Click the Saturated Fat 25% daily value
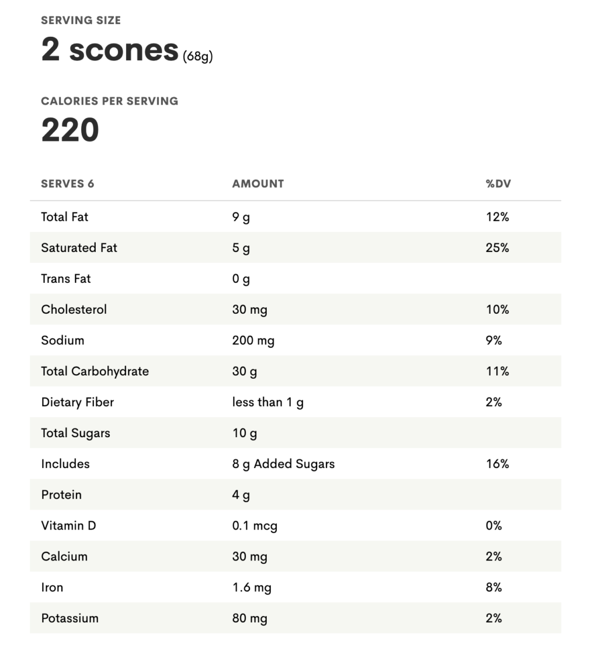The height and width of the screenshot is (651, 598). point(498,248)
